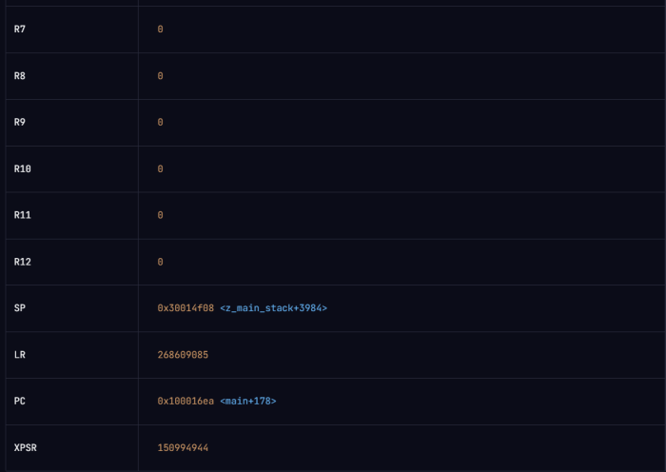Click XPSR value 150994944

[183, 448]
